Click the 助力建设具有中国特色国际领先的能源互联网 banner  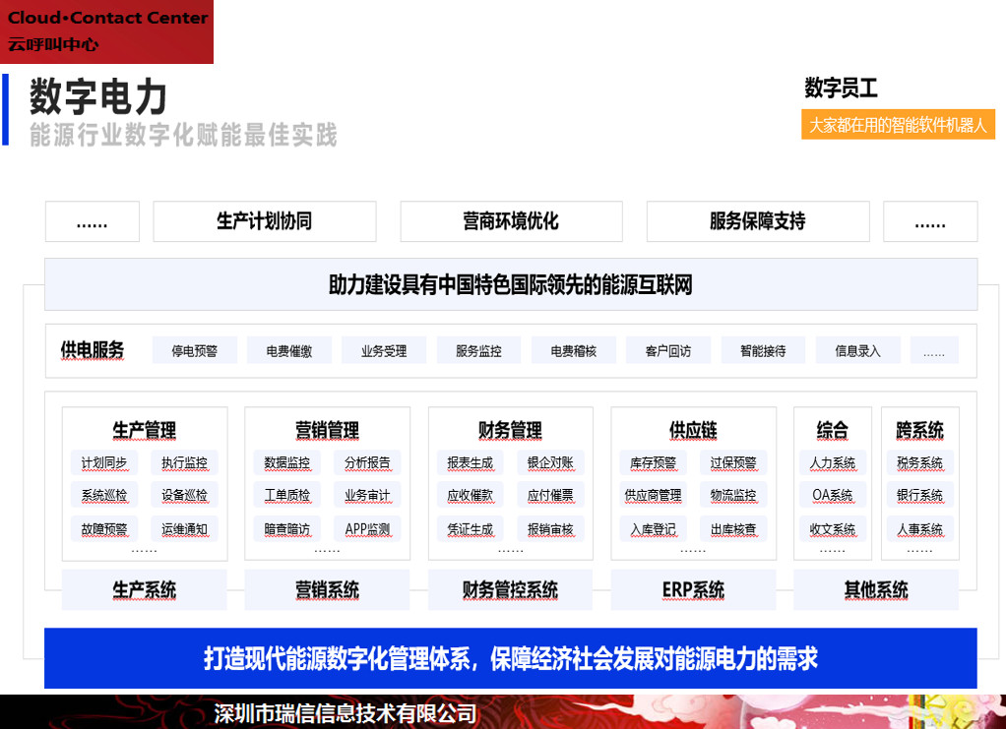[511, 284]
